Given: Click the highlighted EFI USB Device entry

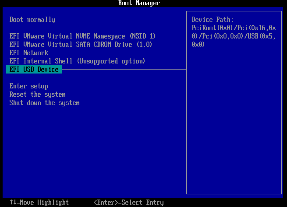Looking at the screenshot, I should click(x=34, y=69).
